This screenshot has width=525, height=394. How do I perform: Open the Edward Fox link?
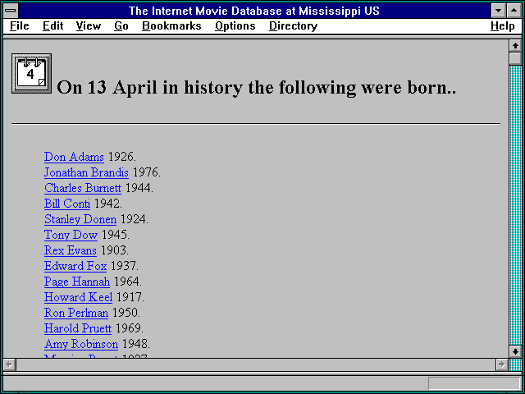tap(75, 266)
